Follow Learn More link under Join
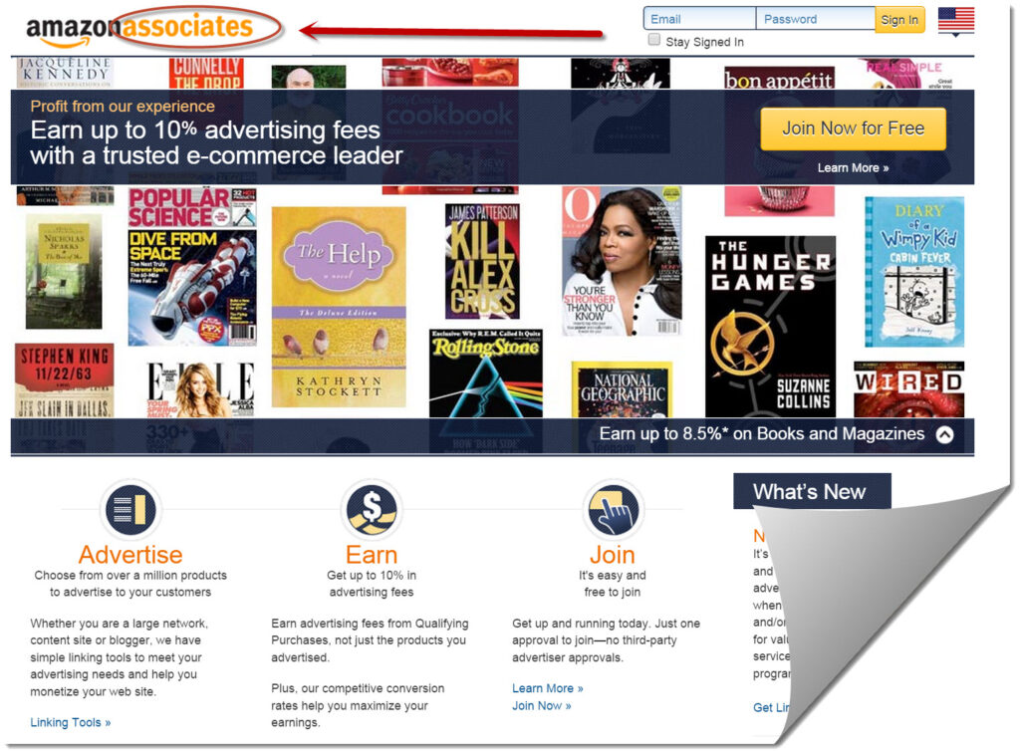This screenshot has height=754, width=1020. click(547, 688)
